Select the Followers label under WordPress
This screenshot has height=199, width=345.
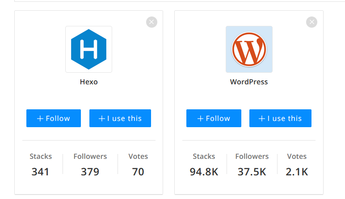pyautogui.click(x=252, y=157)
